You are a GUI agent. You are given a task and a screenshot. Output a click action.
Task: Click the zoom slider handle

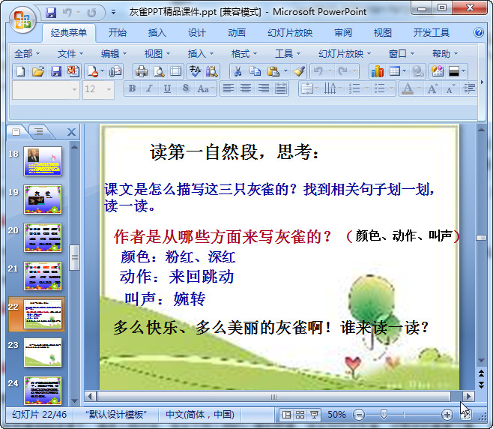click(x=384, y=415)
